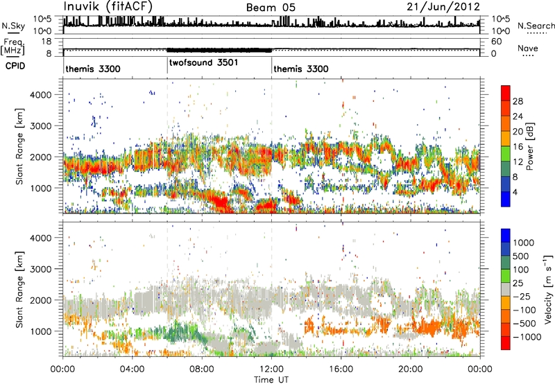The width and height of the screenshot is (555, 384).
Task: Click the 'Nave' legend label
Action: tap(528, 48)
